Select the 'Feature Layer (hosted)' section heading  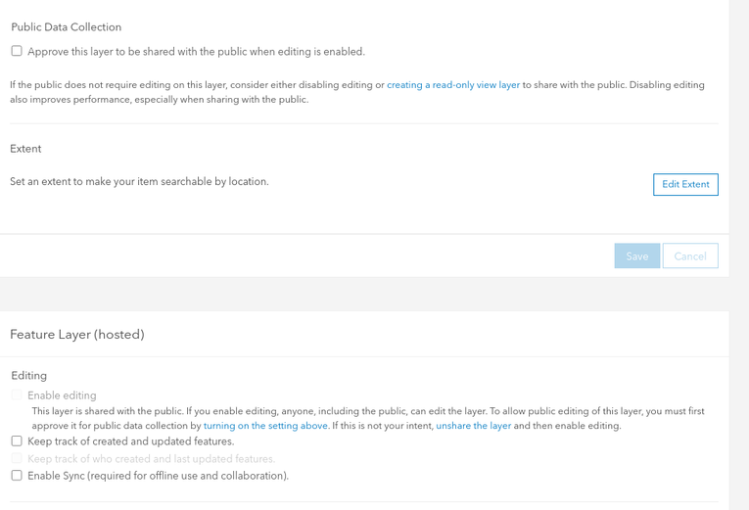[x=77, y=334]
